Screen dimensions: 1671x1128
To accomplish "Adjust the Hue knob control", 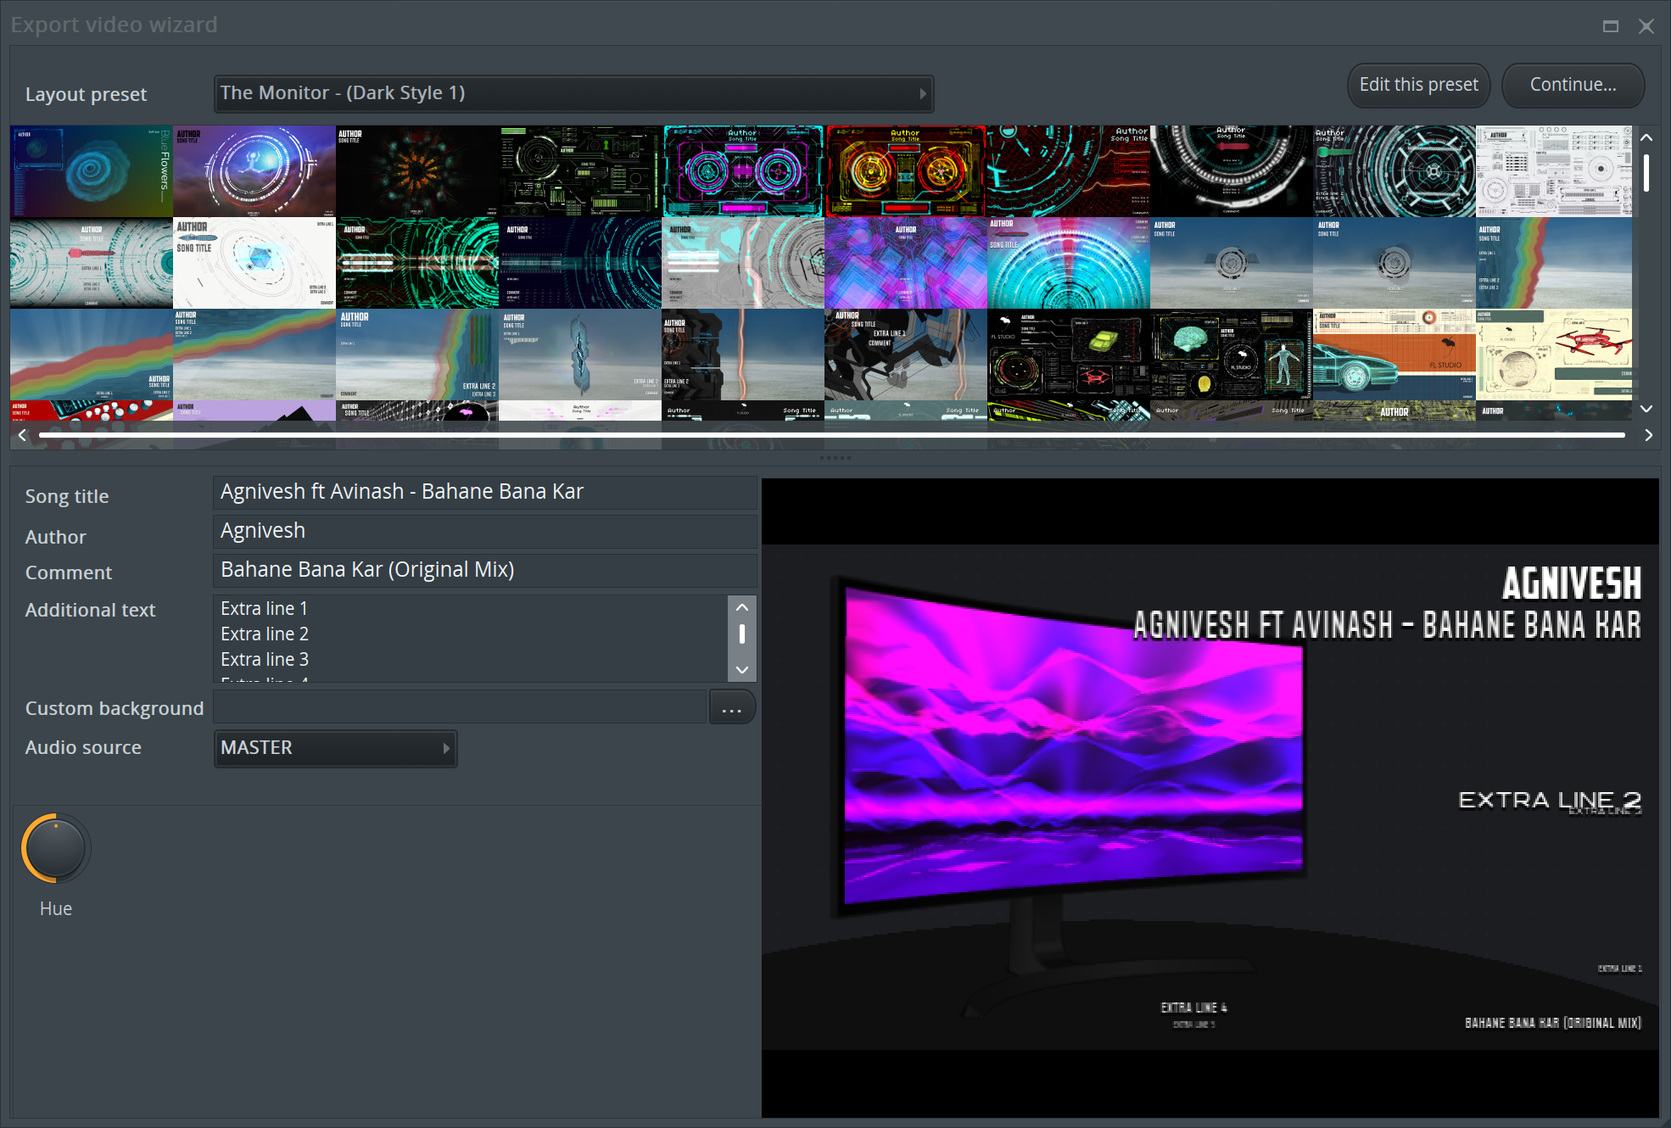I will coord(57,846).
